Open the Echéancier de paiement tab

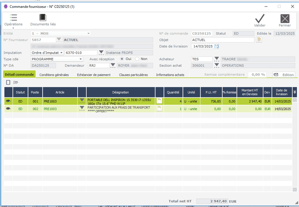tap(94, 75)
